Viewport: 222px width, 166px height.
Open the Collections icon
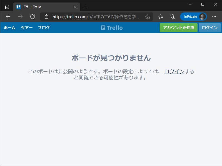point(173,17)
